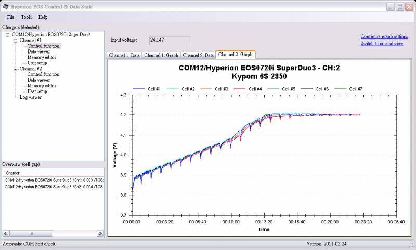Click the Charger column header
This screenshot has width=416, height=250.
(x=53, y=173)
